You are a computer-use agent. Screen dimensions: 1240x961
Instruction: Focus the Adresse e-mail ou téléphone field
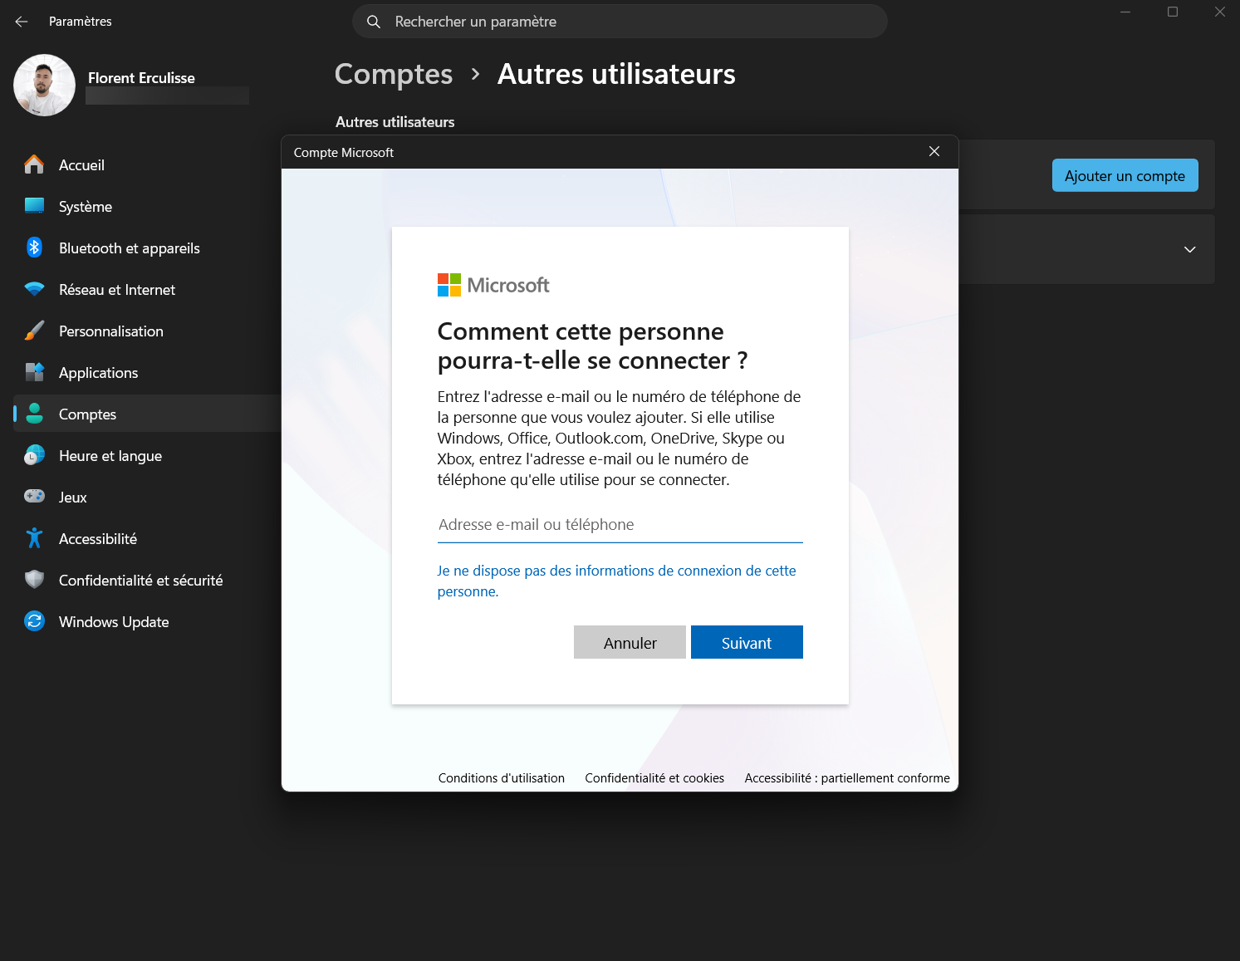(620, 525)
